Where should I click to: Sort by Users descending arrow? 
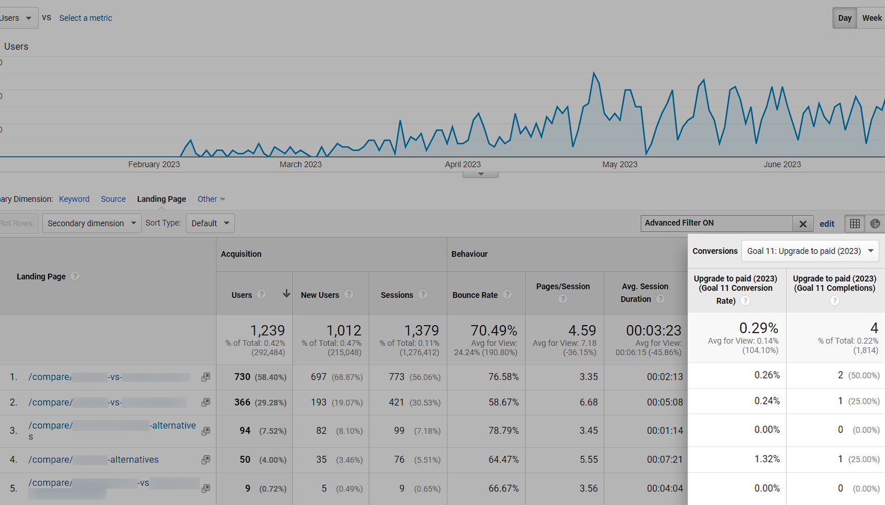(286, 294)
